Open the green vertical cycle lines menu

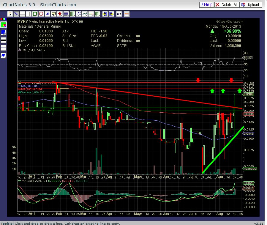pos(72,14)
